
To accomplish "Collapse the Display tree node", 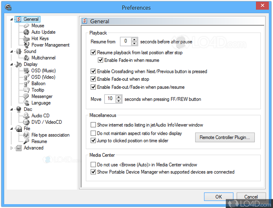I will tap(12, 64).
